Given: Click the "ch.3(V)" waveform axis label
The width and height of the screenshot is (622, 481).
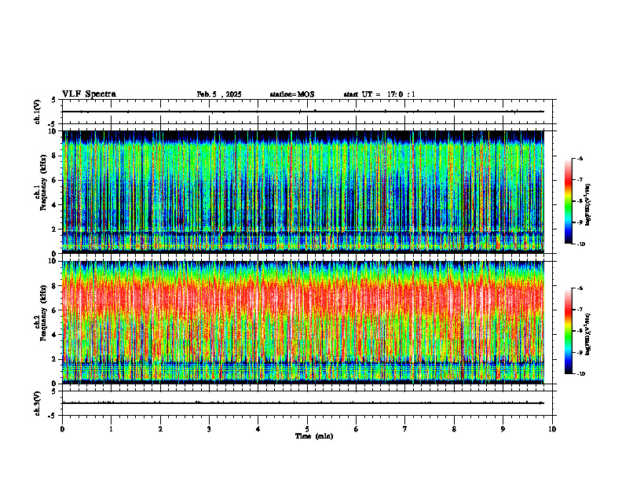Looking at the screenshot, I should click(37, 403).
